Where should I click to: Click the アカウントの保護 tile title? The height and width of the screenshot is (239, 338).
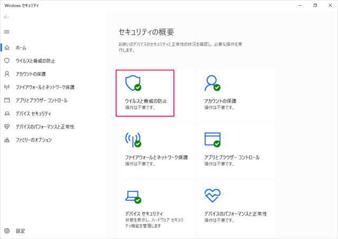pos(220,101)
